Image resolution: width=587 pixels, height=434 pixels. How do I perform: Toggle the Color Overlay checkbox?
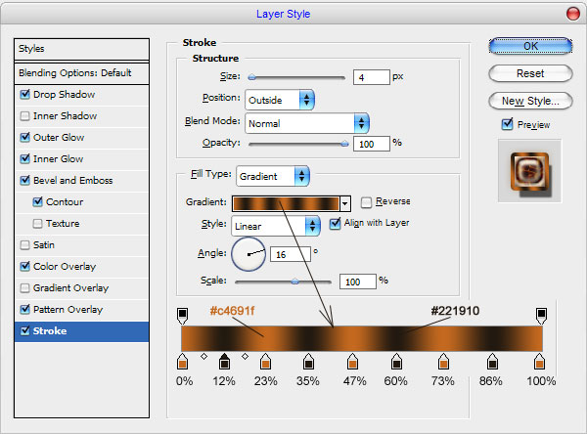coord(25,267)
